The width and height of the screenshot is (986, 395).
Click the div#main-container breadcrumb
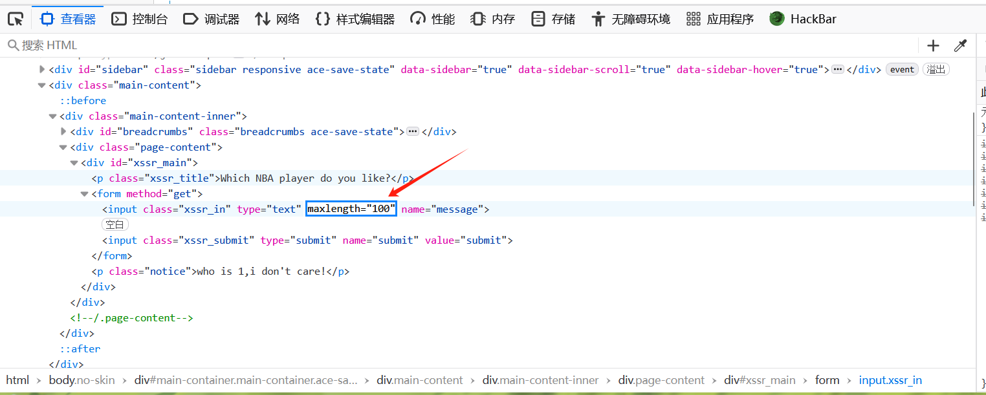click(x=246, y=380)
